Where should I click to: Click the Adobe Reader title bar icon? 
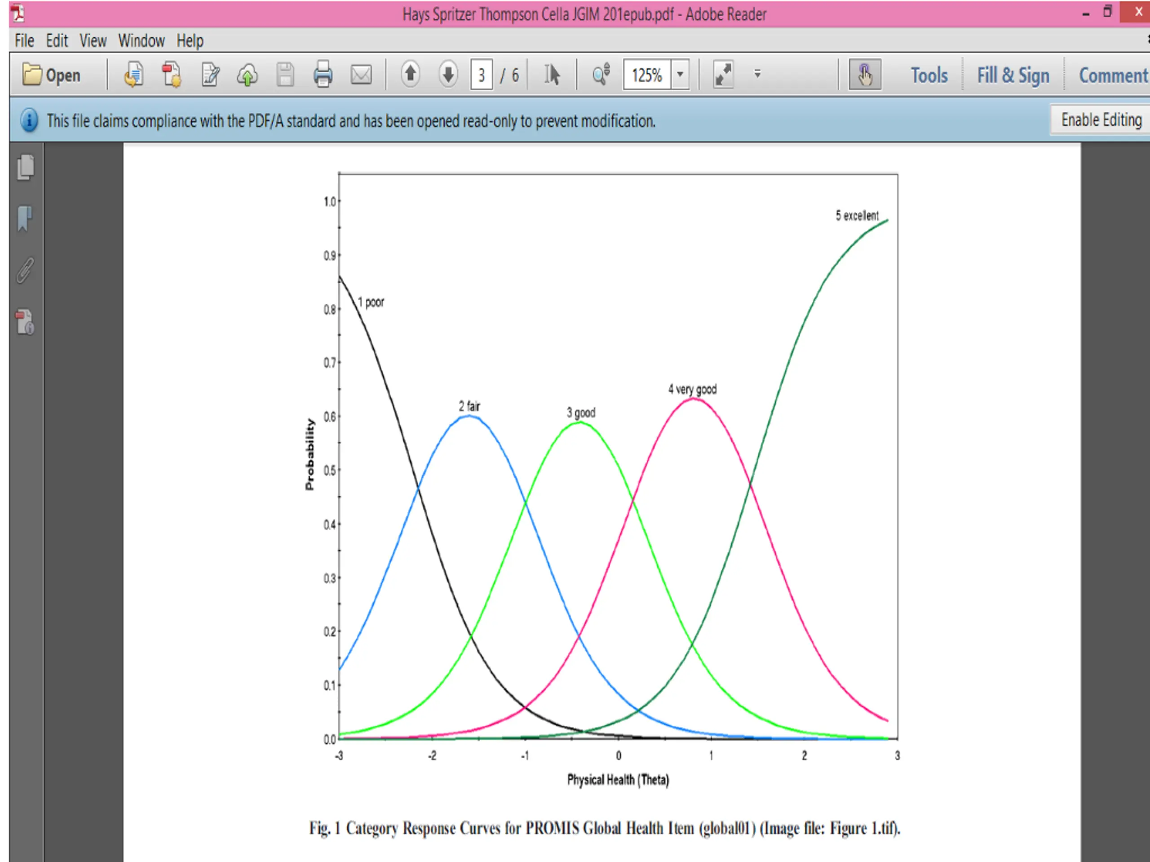tap(18, 13)
